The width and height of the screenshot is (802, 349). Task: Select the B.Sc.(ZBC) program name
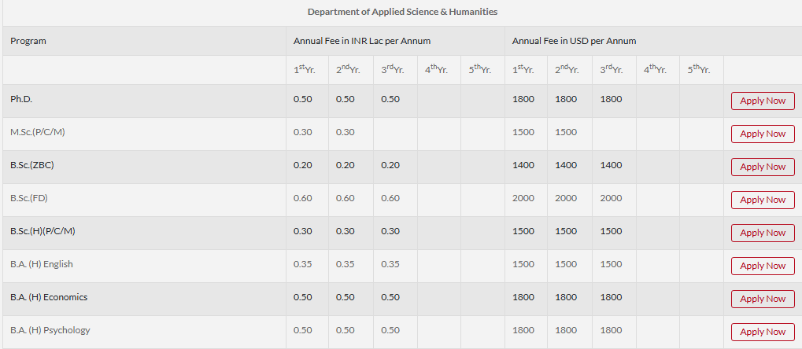tap(32, 165)
